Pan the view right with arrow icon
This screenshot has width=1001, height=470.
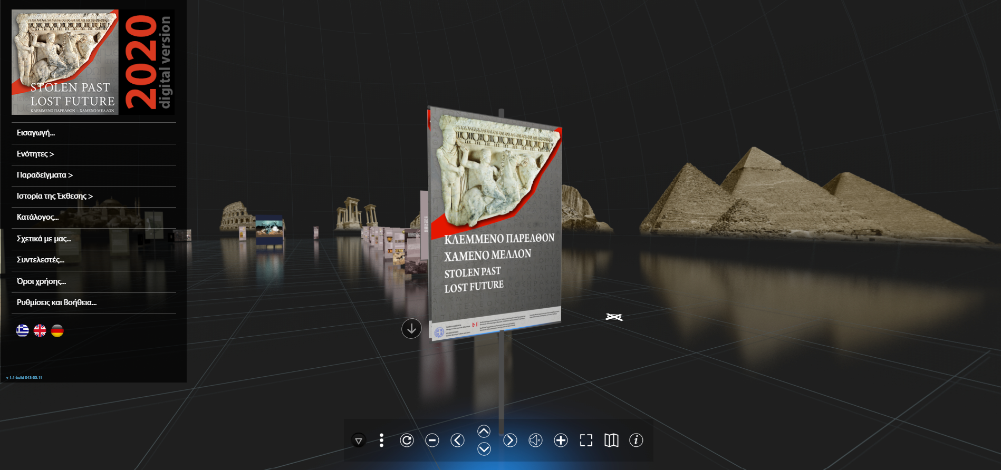coord(510,440)
